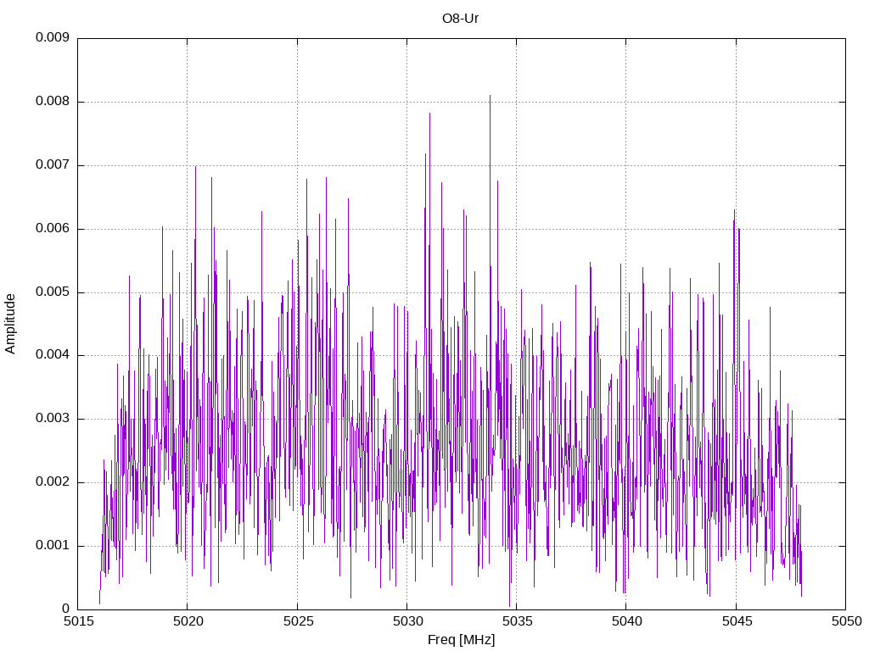The width and height of the screenshot is (869, 651).
Task: Click the 0.006 y-axis tick label
Action: click(x=53, y=229)
